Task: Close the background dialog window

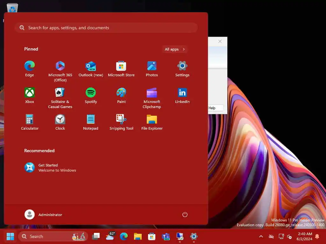Action: pos(220,41)
